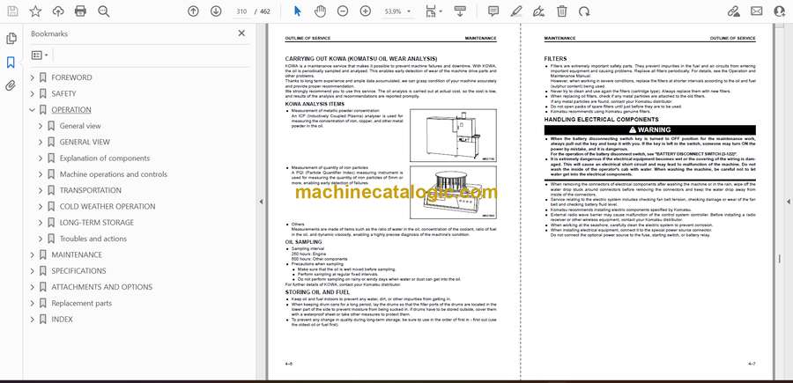Screen dimensions: 793x383
Task: Expand the General view bookmark
Action: (x=41, y=126)
